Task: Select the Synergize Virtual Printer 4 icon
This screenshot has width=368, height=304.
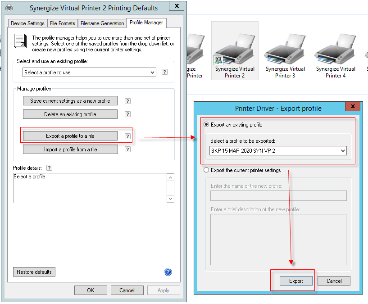Action: coord(336,55)
